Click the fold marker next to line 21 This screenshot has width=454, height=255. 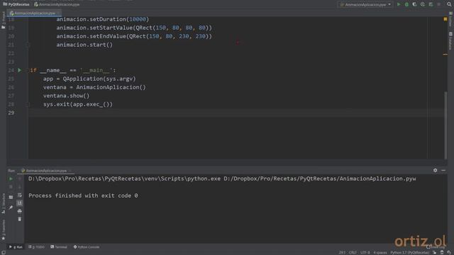point(28,45)
